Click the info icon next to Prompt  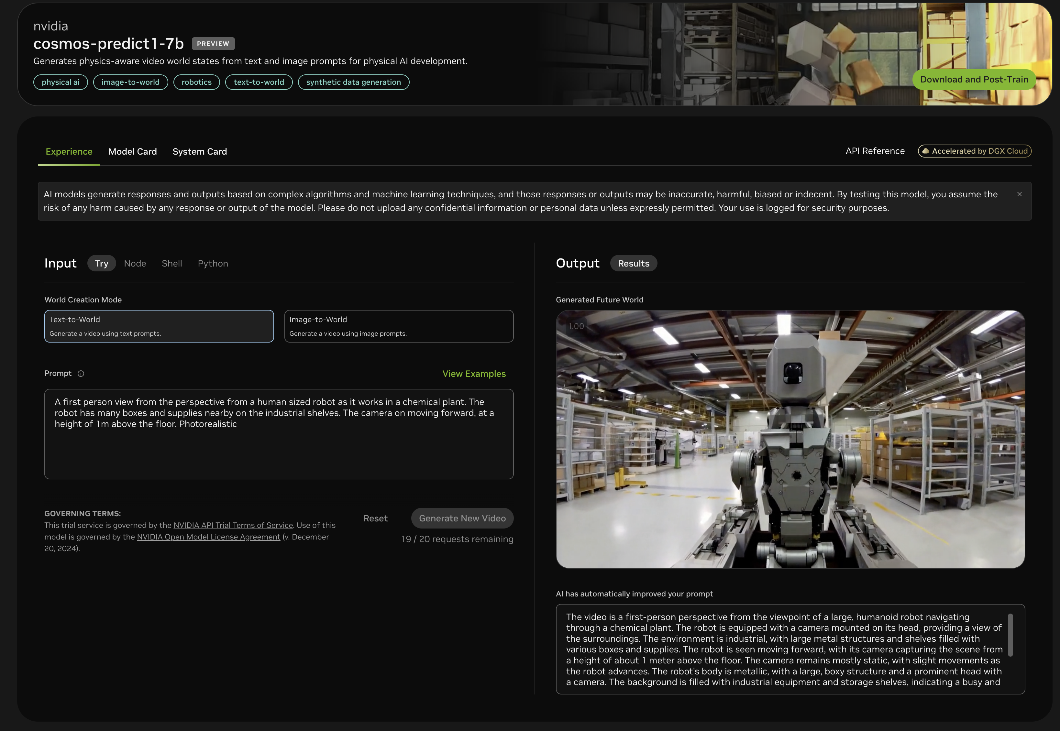pyautogui.click(x=81, y=373)
